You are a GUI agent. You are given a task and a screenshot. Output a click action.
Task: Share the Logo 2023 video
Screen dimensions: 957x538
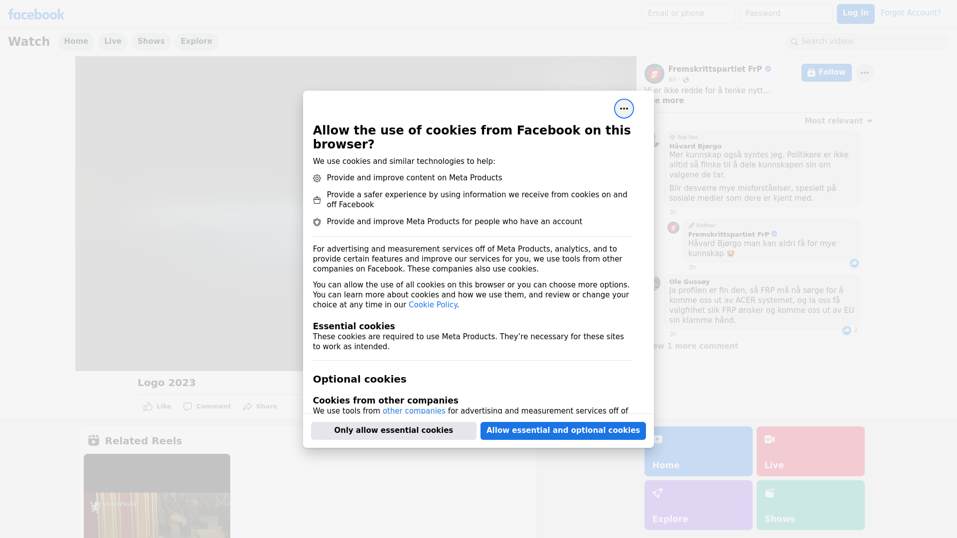pos(260,406)
